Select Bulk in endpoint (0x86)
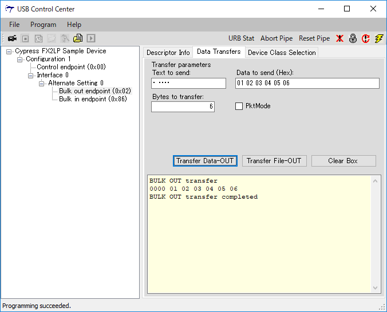Screen dimensions: 387x312 (93, 99)
